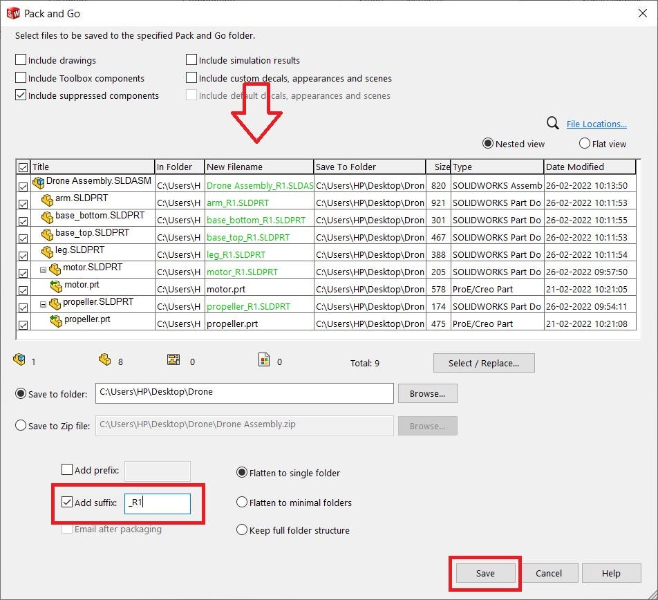The height and width of the screenshot is (600, 658).
Task: Click the part icon next to motor.prt
Action: [57, 285]
